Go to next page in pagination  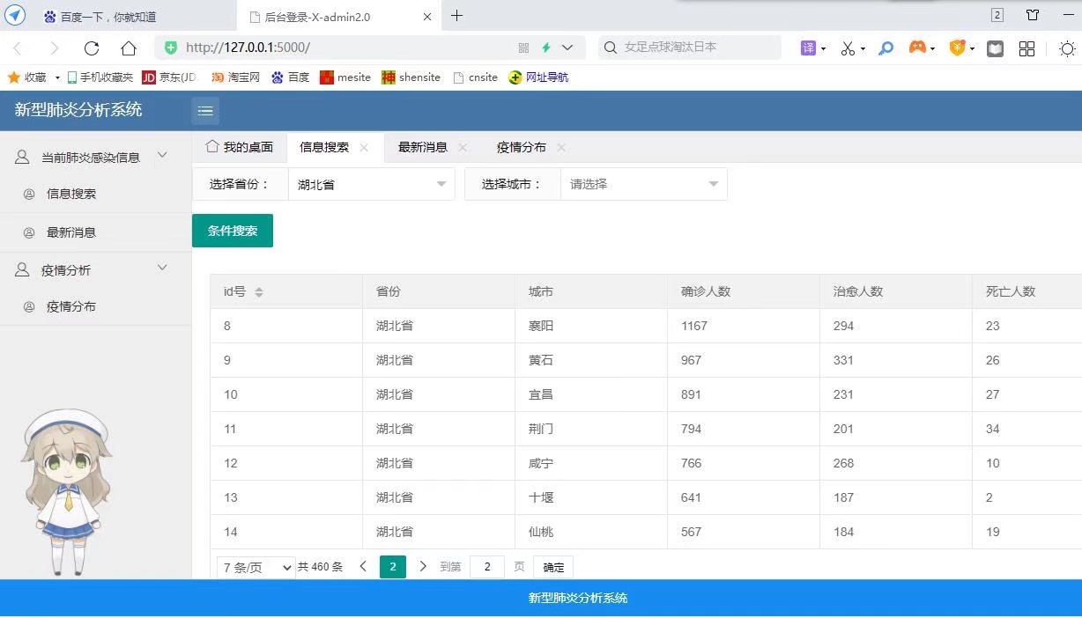[423, 567]
